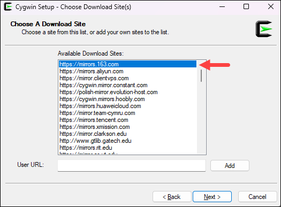Go to previous step with Back
The width and height of the screenshot is (281, 207).
point(172,197)
